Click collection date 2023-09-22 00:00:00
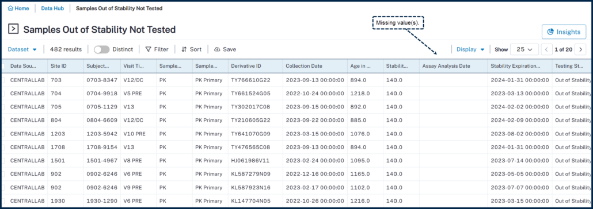The height and width of the screenshot is (209, 593). [x=315, y=120]
